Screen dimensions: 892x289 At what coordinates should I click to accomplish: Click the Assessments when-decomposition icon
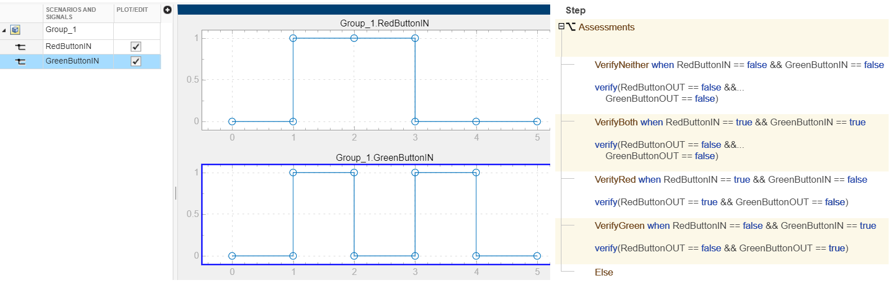(x=571, y=27)
